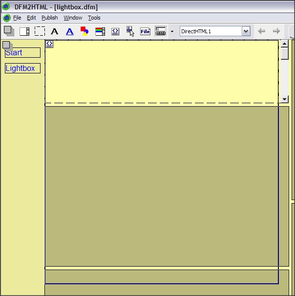Choose the black letter A text tool
Viewport: 295px width, 296px height.
tap(55, 31)
